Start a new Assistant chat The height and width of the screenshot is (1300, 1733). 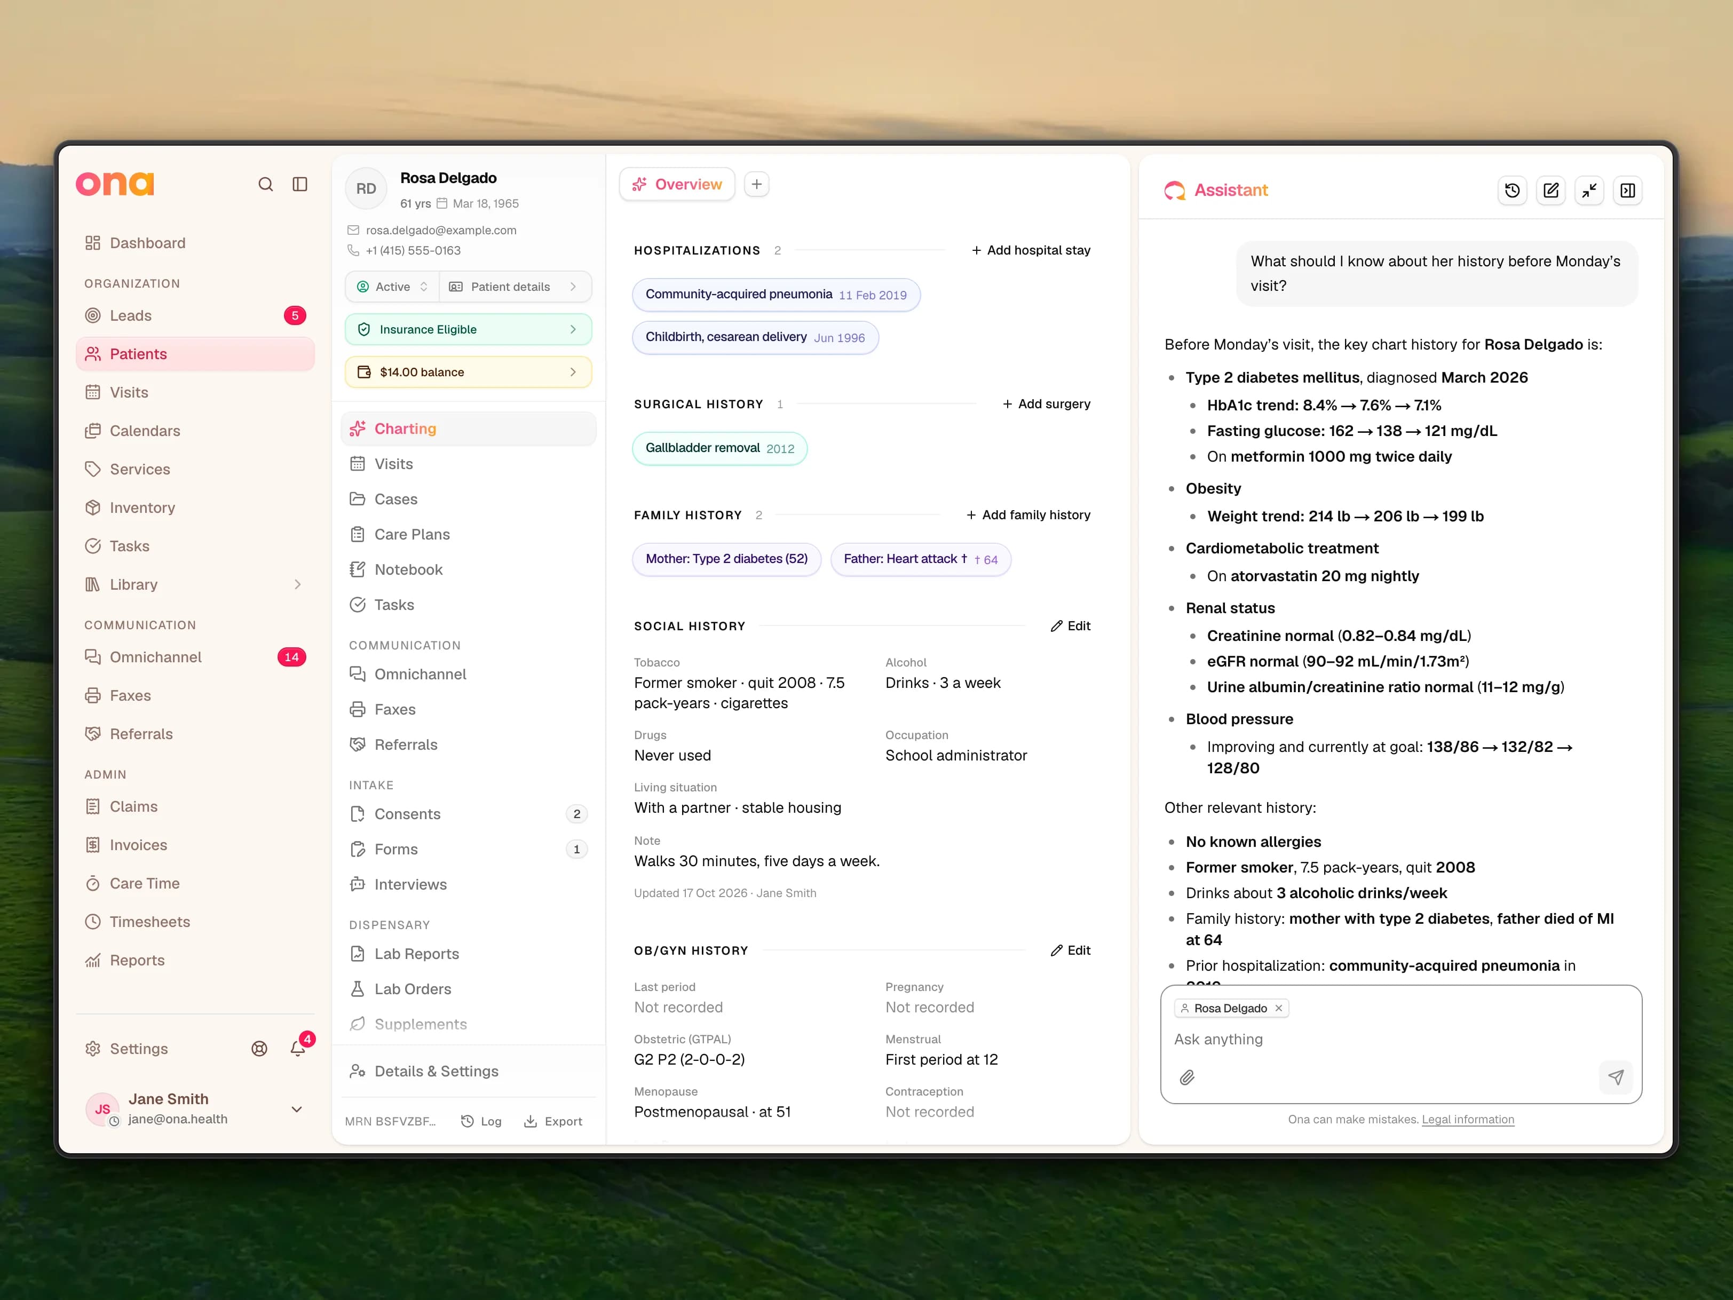pyautogui.click(x=1551, y=191)
